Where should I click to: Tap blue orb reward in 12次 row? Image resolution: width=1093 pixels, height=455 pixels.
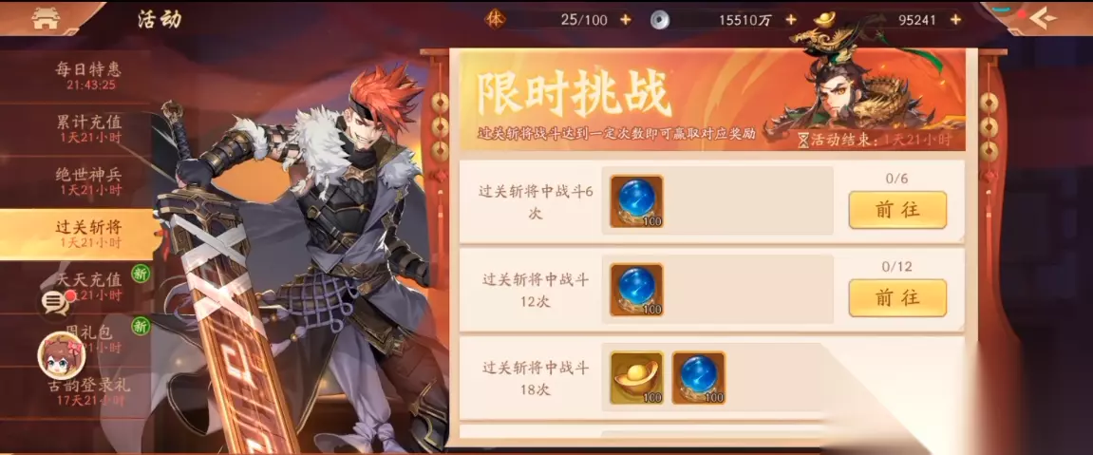tap(636, 290)
